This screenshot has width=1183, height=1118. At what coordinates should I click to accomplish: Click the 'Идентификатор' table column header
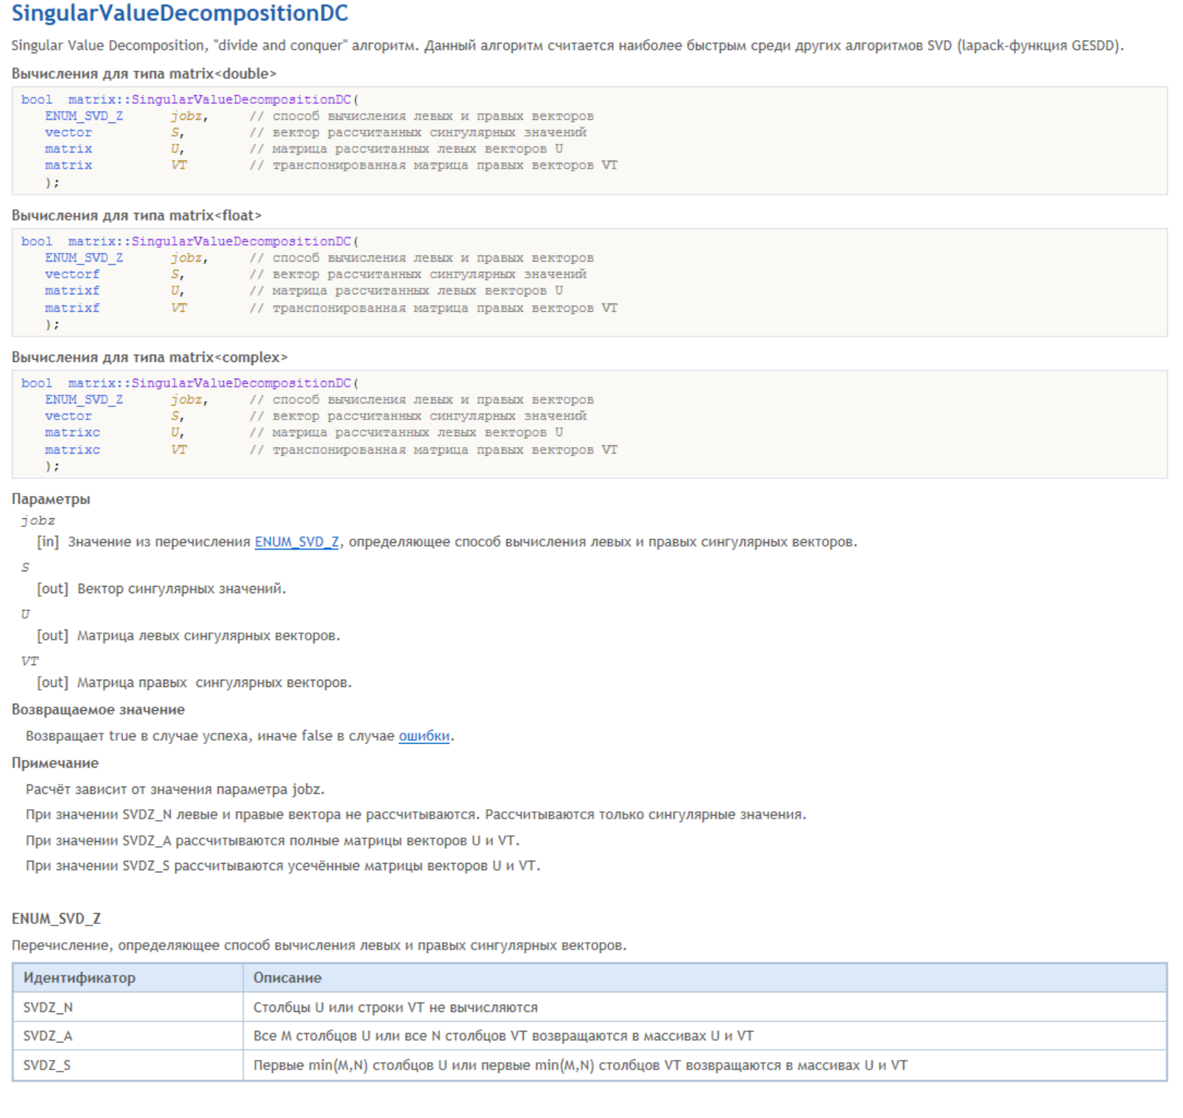click(x=79, y=978)
